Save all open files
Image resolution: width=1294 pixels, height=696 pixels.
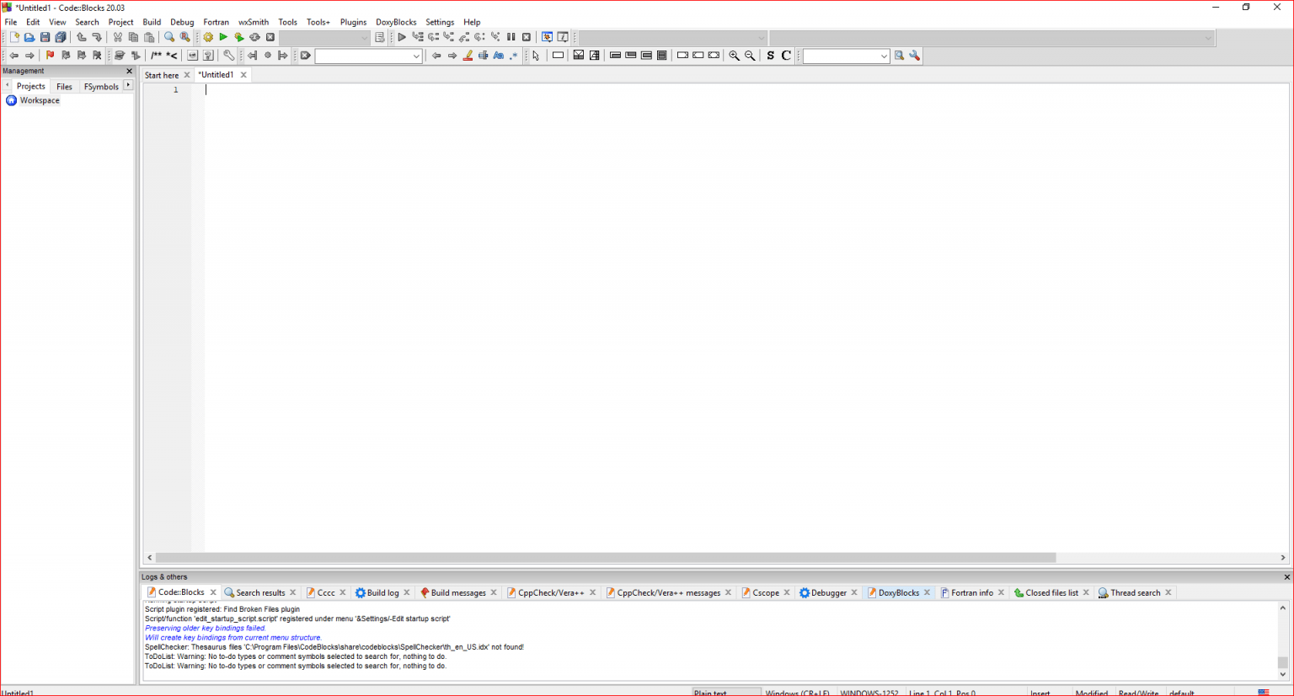tap(60, 37)
